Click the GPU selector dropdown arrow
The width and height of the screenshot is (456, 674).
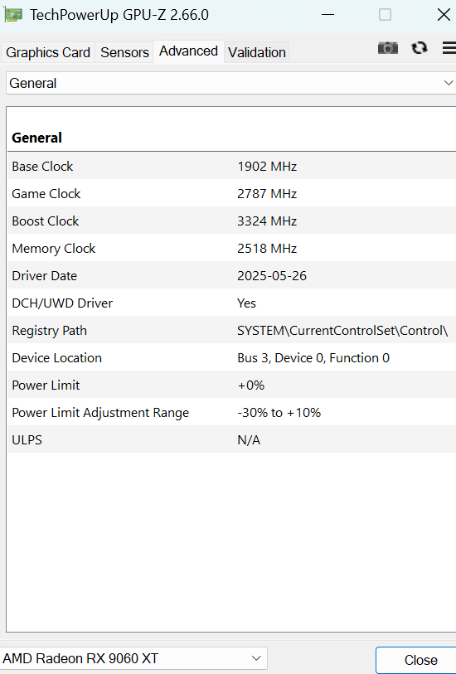tap(256, 658)
